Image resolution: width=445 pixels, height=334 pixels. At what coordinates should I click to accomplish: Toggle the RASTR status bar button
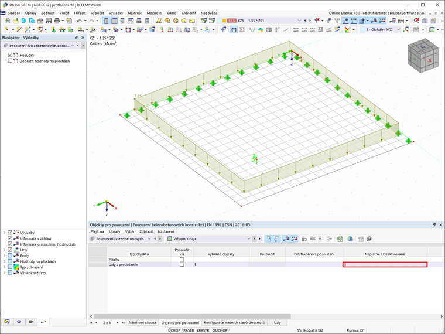189,330
